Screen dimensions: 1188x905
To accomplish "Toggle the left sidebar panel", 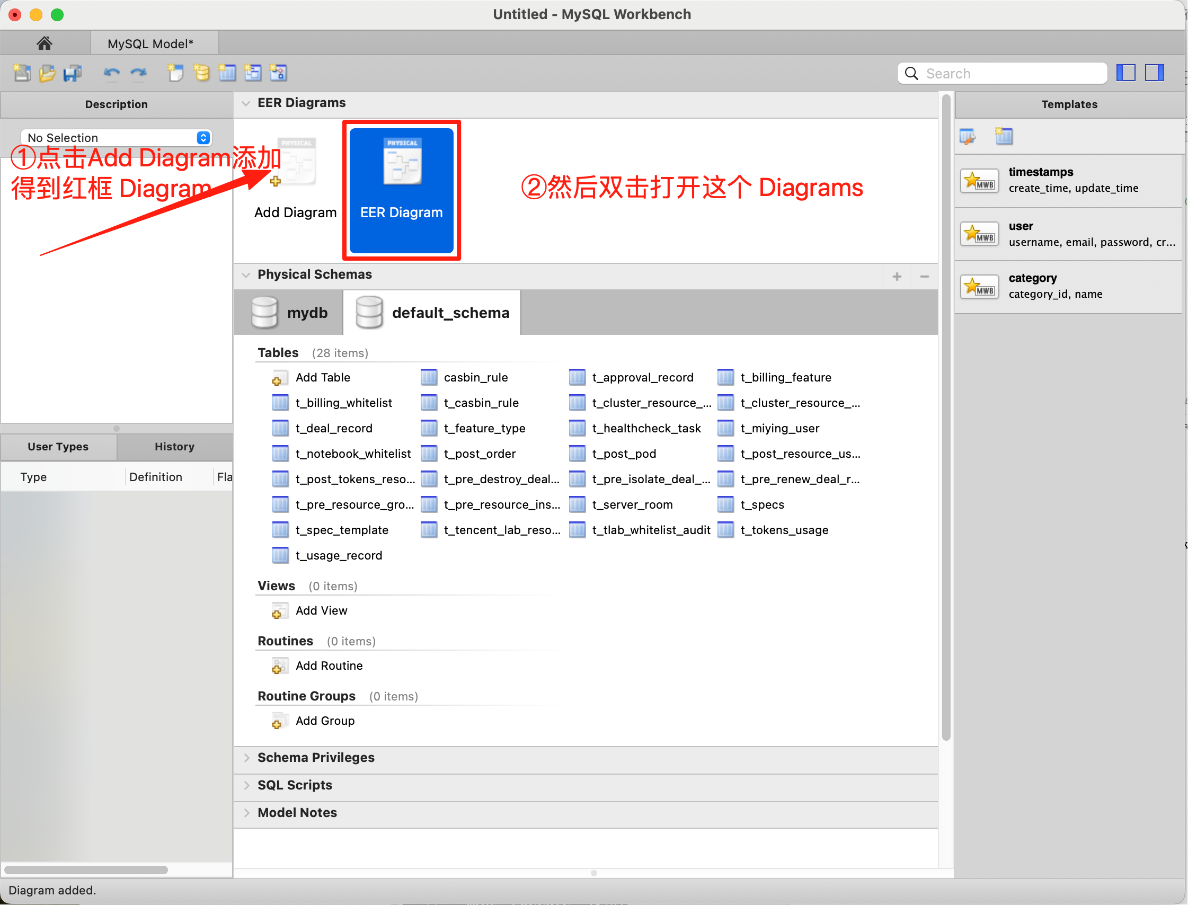I will (x=1126, y=73).
